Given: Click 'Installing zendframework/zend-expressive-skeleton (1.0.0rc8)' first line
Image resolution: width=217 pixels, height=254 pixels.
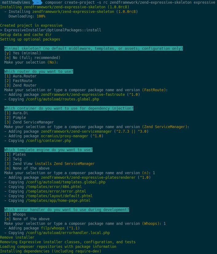Looking at the screenshot, I should (65, 7).
